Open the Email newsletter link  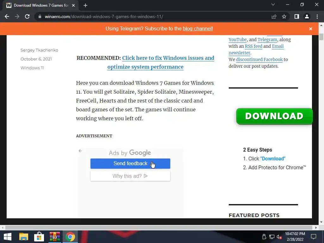coord(256,49)
